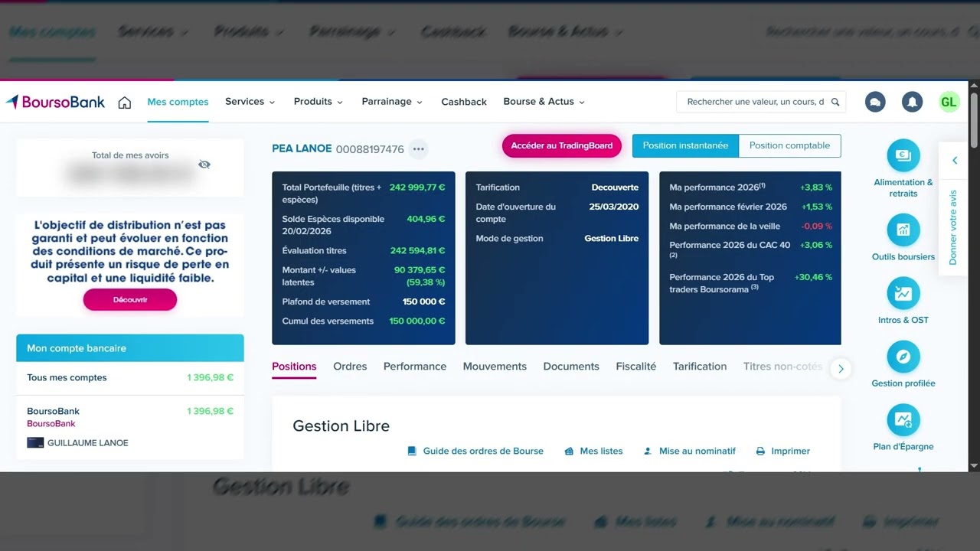The width and height of the screenshot is (980, 551).
Task: Show more tabs with the right arrow
Action: (x=841, y=369)
